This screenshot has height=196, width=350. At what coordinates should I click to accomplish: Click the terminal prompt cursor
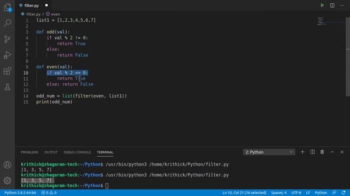(107, 186)
